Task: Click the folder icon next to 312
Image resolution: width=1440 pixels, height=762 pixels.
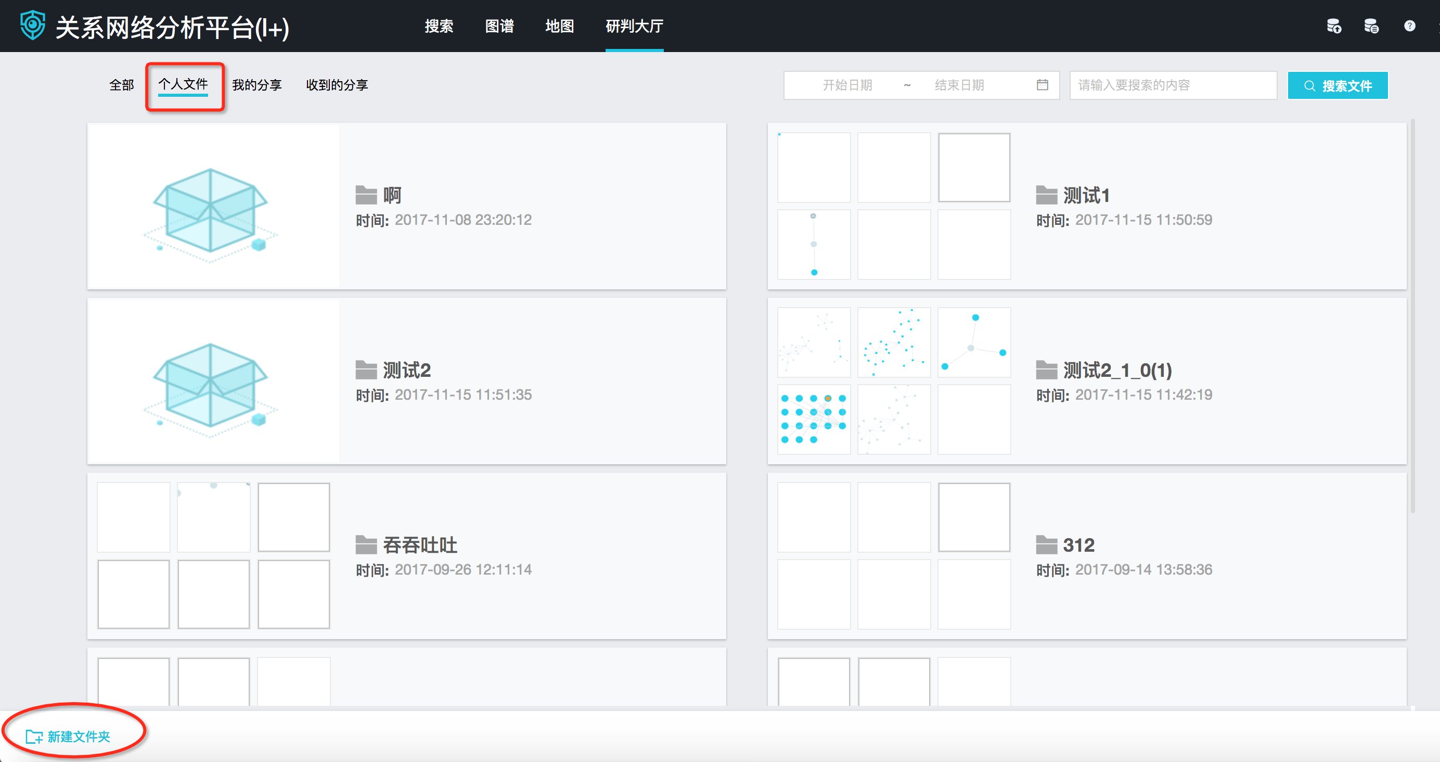Action: (1047, 545)
